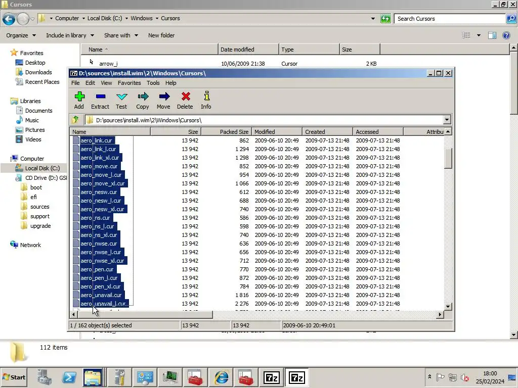Click the Copy tool in 7-Zip toolbar

click(x=142, y=101)
